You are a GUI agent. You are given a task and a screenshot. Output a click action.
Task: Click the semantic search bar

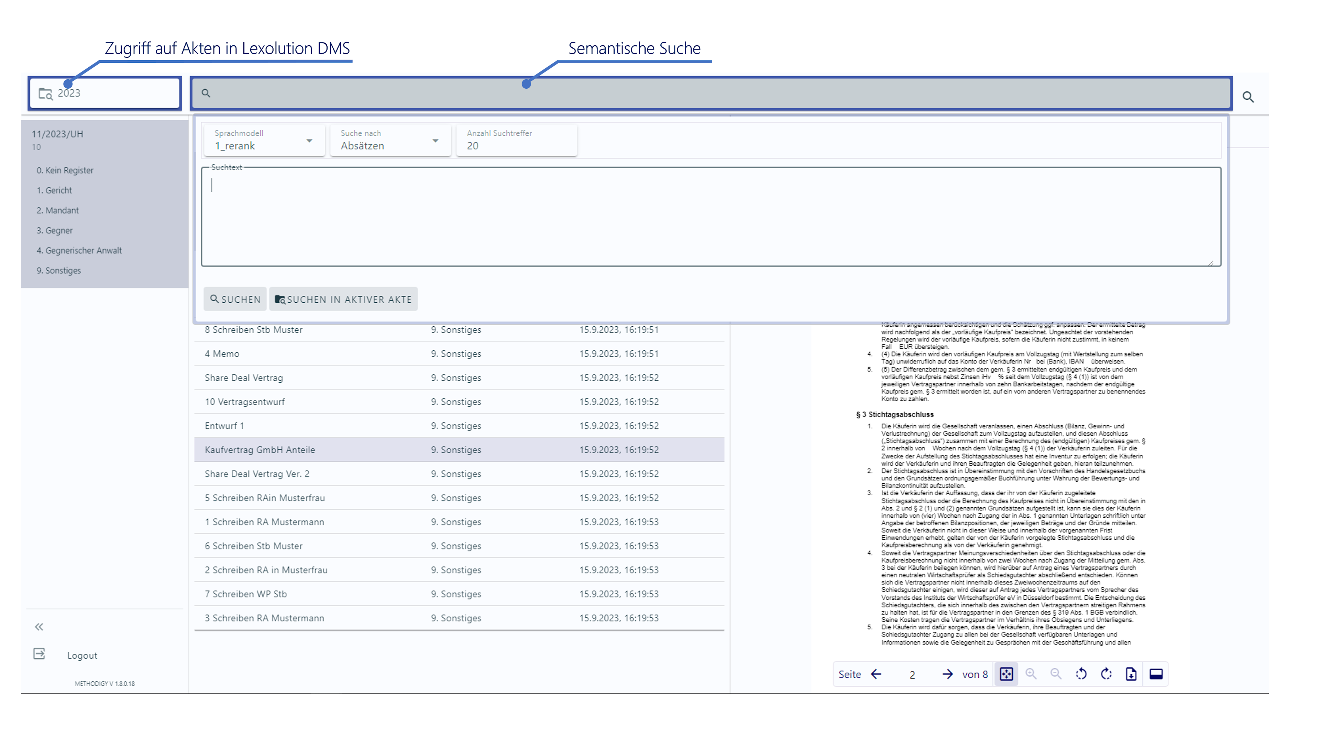coord(711,93)
